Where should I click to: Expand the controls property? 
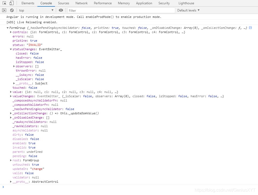tap(11, 32)
